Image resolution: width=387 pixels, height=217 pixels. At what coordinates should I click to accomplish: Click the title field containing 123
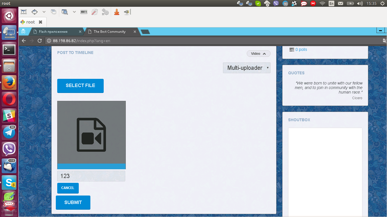point(91,176)
